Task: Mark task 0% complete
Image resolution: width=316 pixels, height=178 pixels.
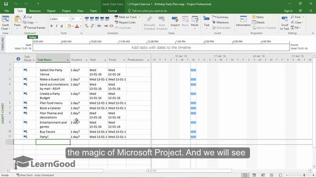Action: click(x=87, y=19)
